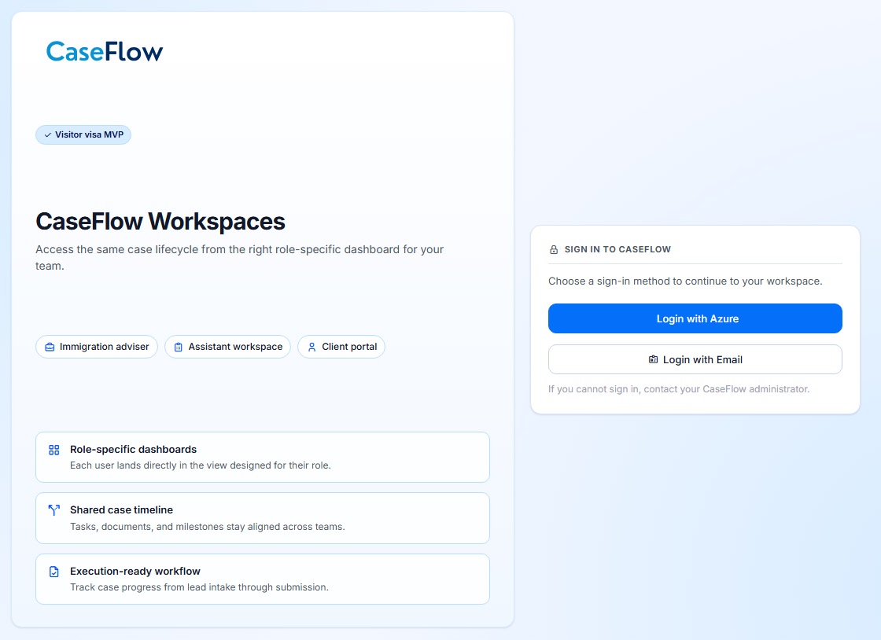Click 'Access the same case lifecycle' description
The width and height of the screenshot is (881, 640).
(x=239, y=257)
